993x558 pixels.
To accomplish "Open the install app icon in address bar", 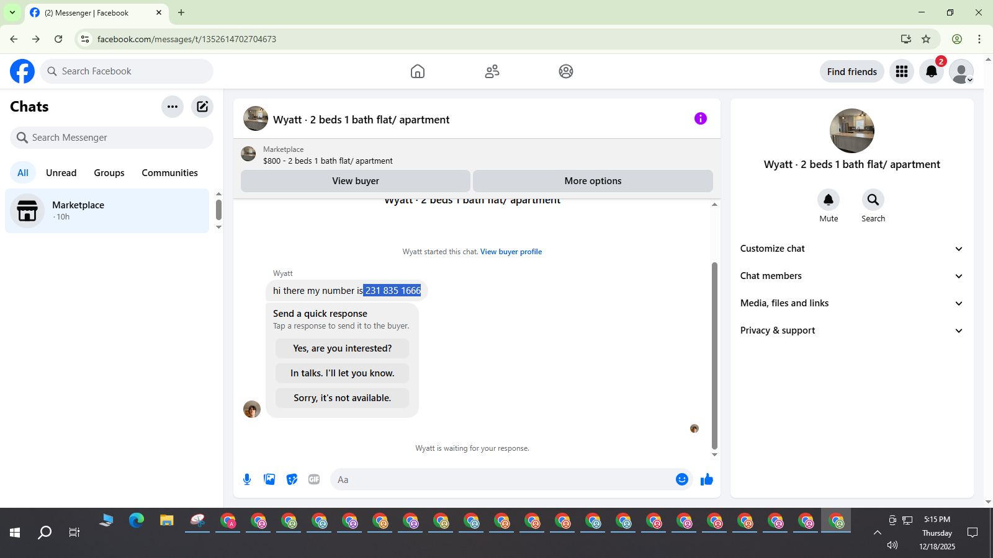I will (x=906, y=39).
